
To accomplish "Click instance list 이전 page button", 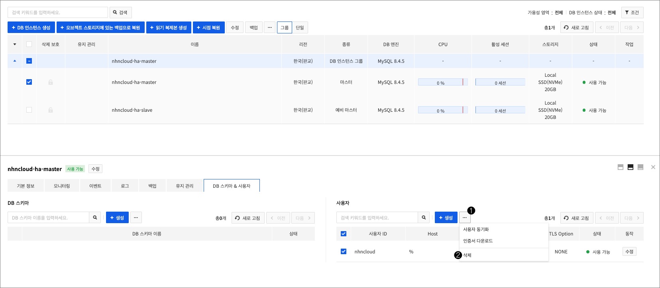I will click(607, 27).
